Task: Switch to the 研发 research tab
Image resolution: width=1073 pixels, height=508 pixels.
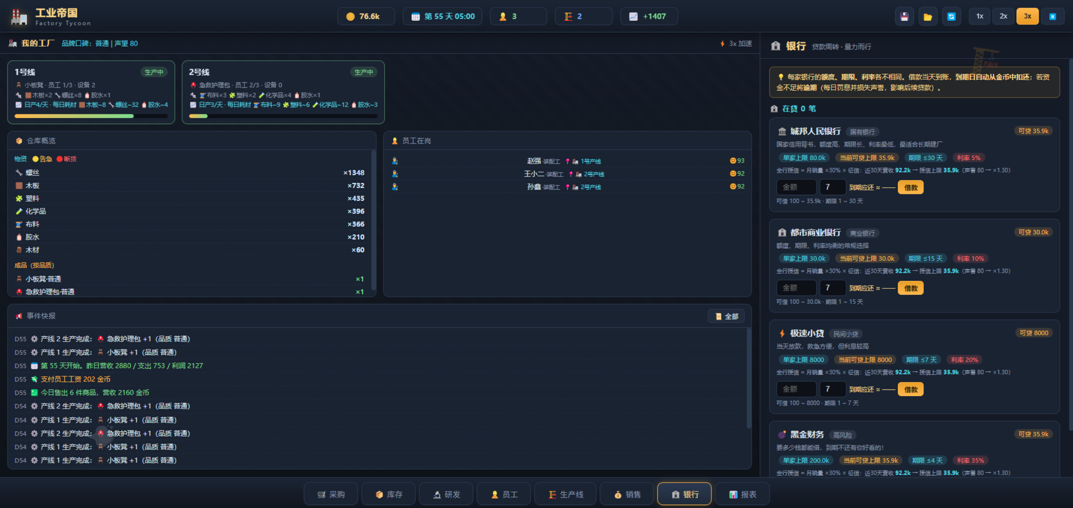Action: pyautogui.click(x=446, y=494)
